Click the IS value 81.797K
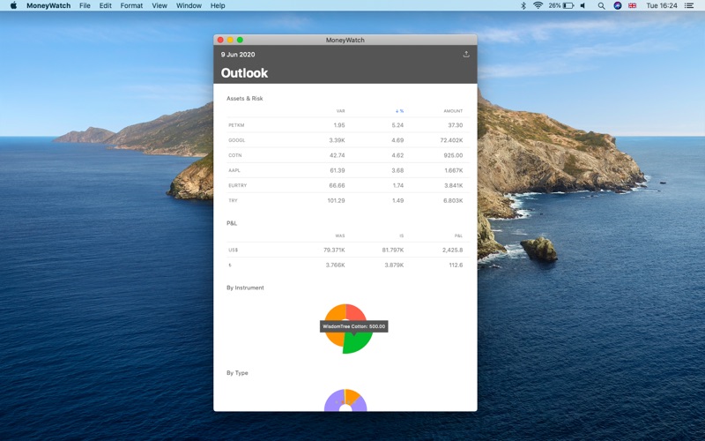705x441 pixels. click(393, 250)
